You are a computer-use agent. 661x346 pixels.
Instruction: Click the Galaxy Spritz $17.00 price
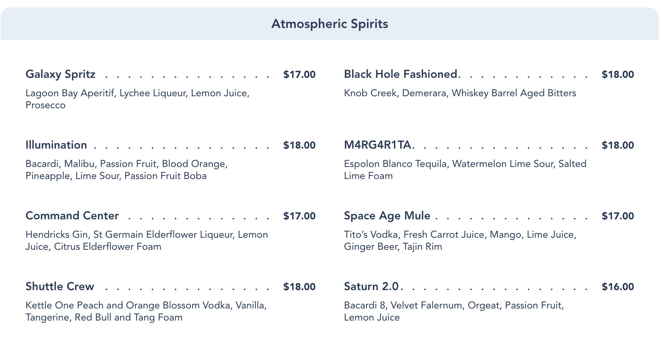tap(299, 75)
